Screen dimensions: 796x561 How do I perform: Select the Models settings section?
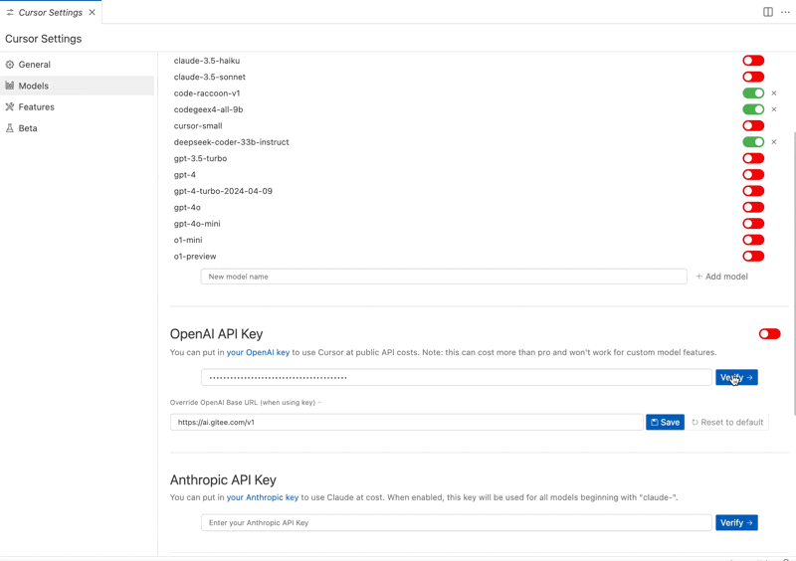[78, 86]
